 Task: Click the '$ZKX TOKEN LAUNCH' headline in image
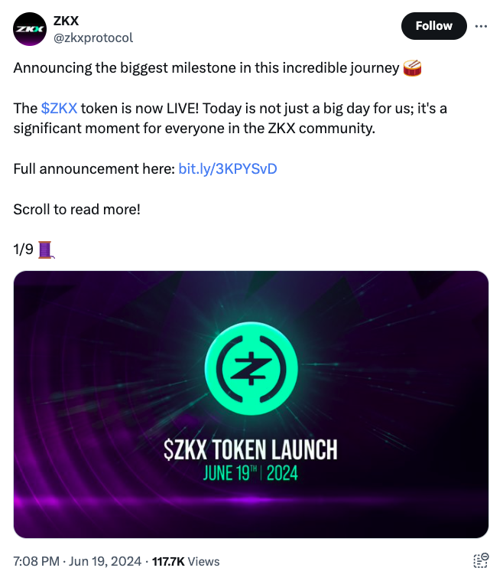click(x=251, y=449)
